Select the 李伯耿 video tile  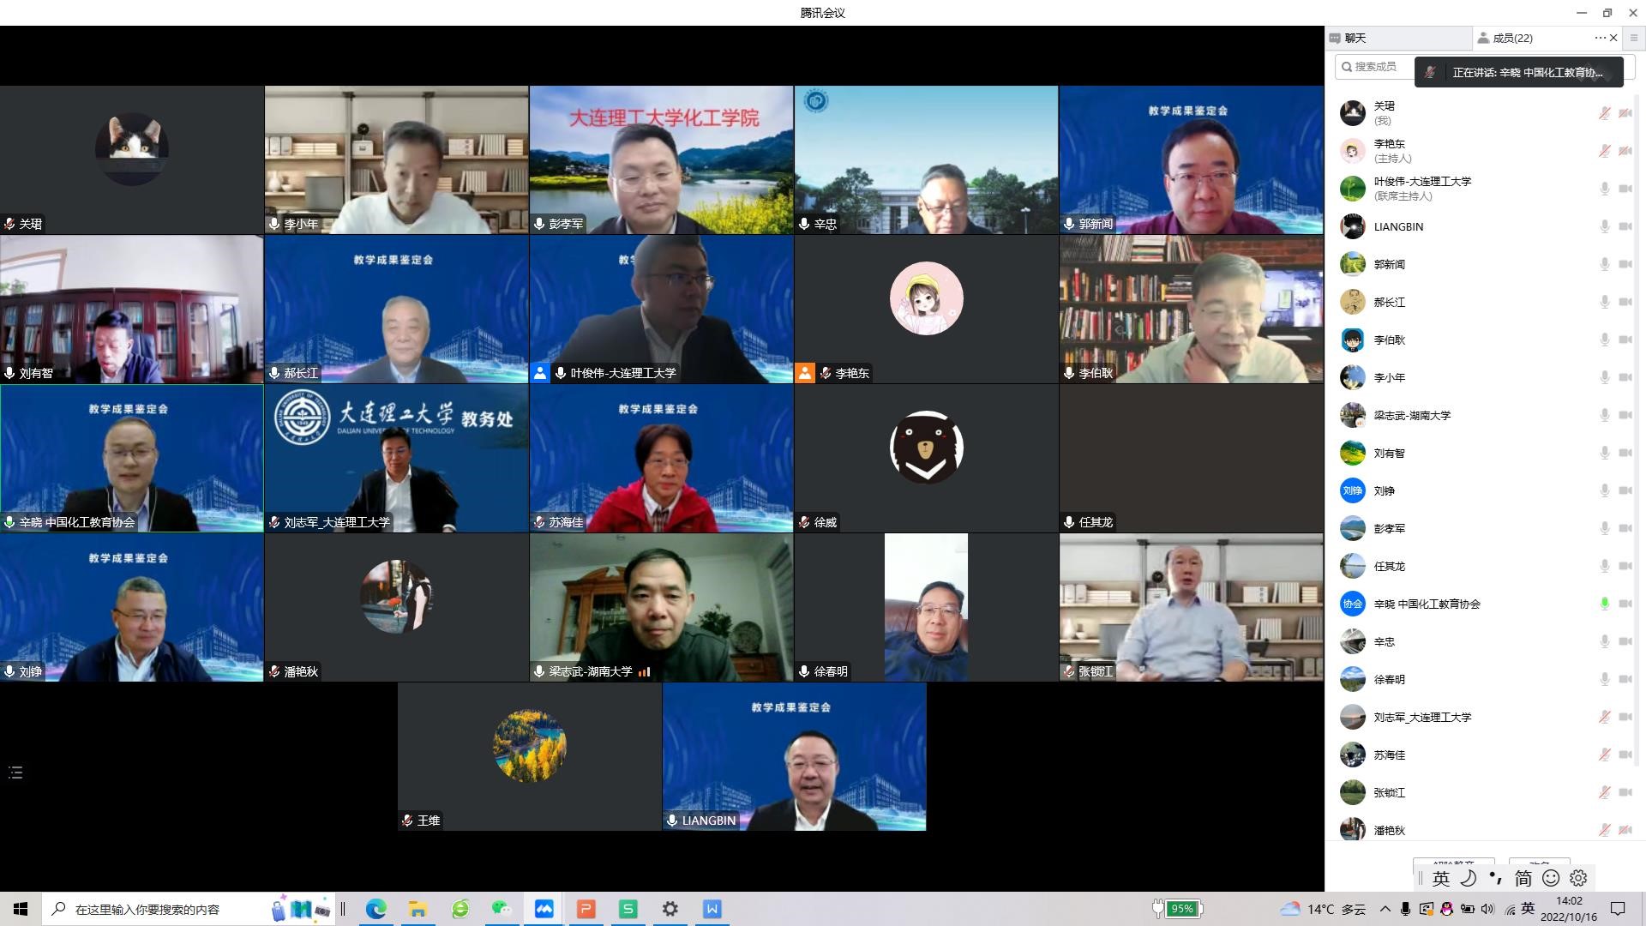pos(1191,310)
